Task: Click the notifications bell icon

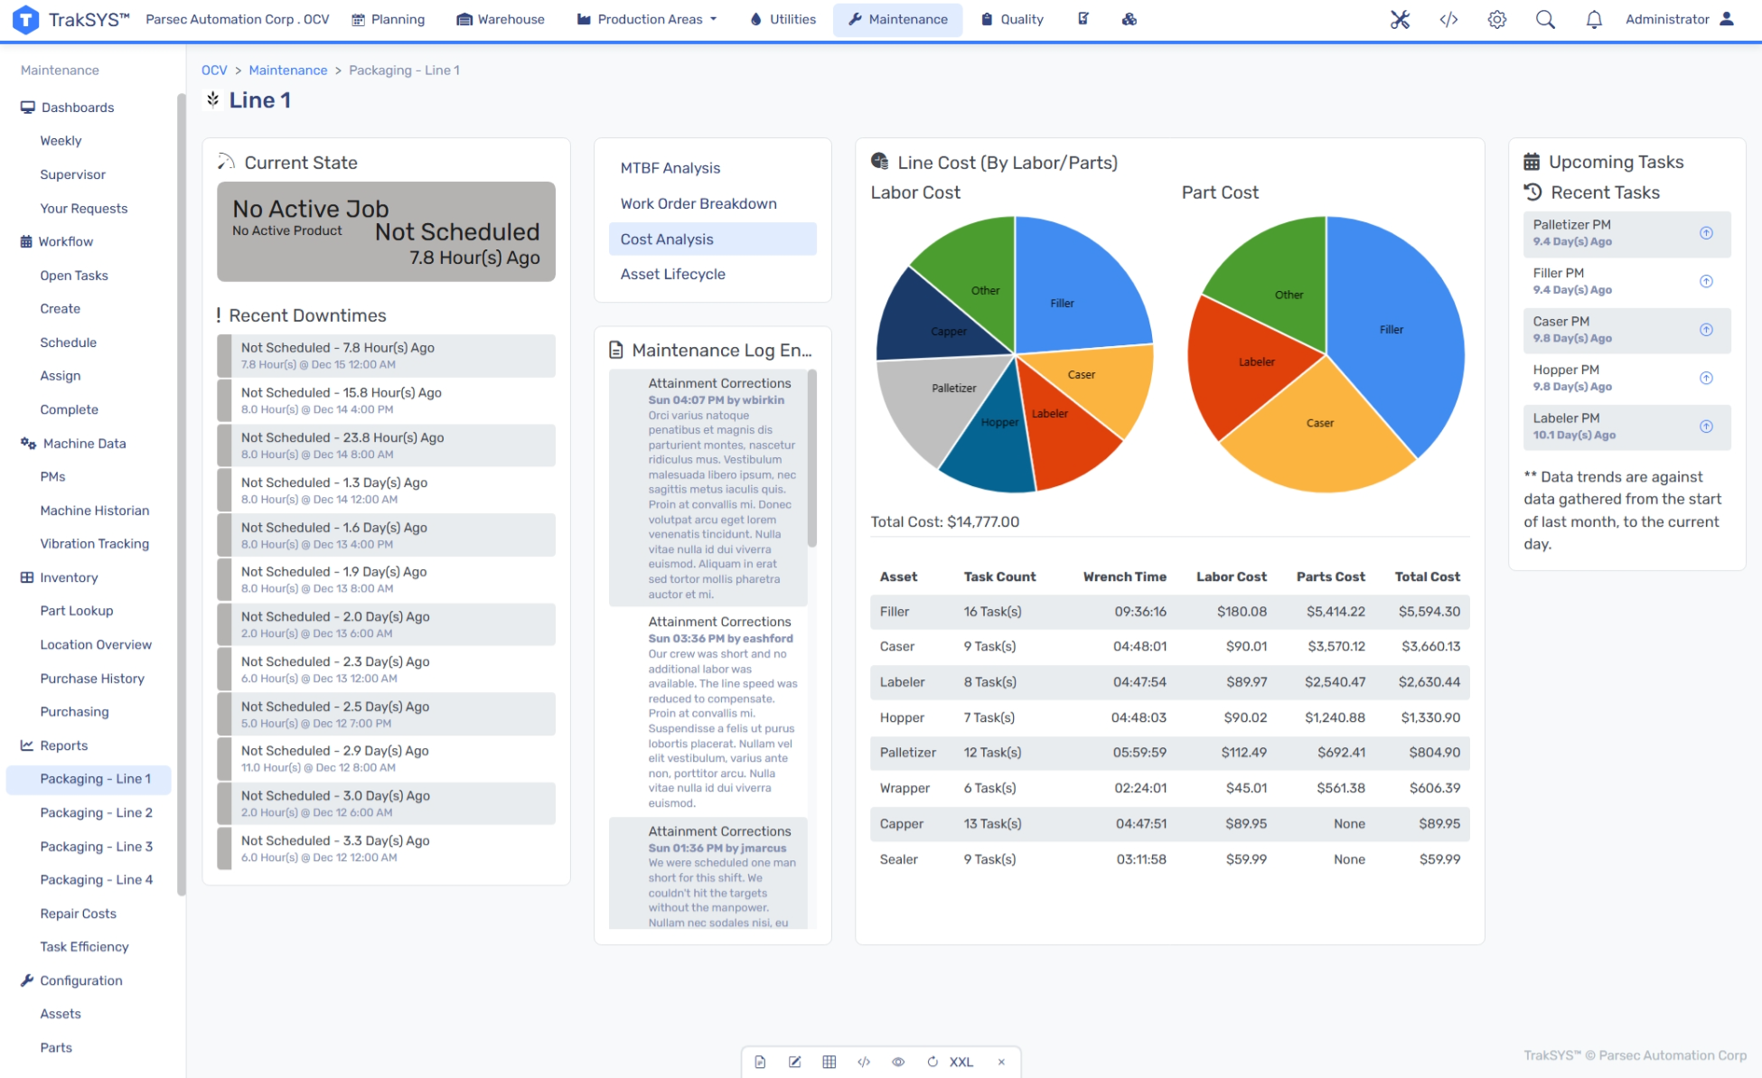Action: tap(1594, 20)
